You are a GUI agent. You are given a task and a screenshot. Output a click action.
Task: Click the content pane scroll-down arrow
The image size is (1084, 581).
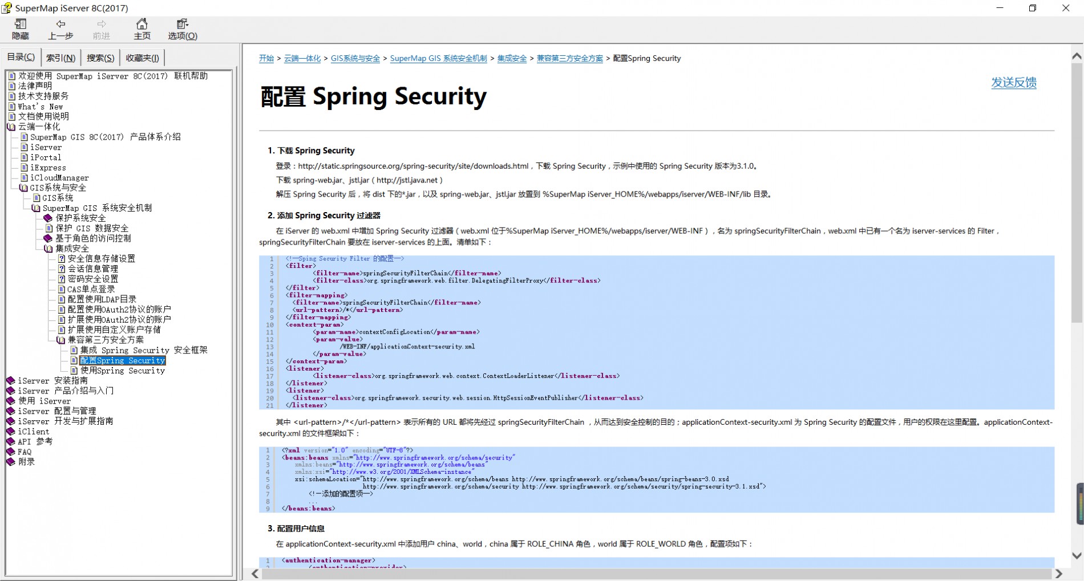pyautogui.click(x=1077, y=556)
